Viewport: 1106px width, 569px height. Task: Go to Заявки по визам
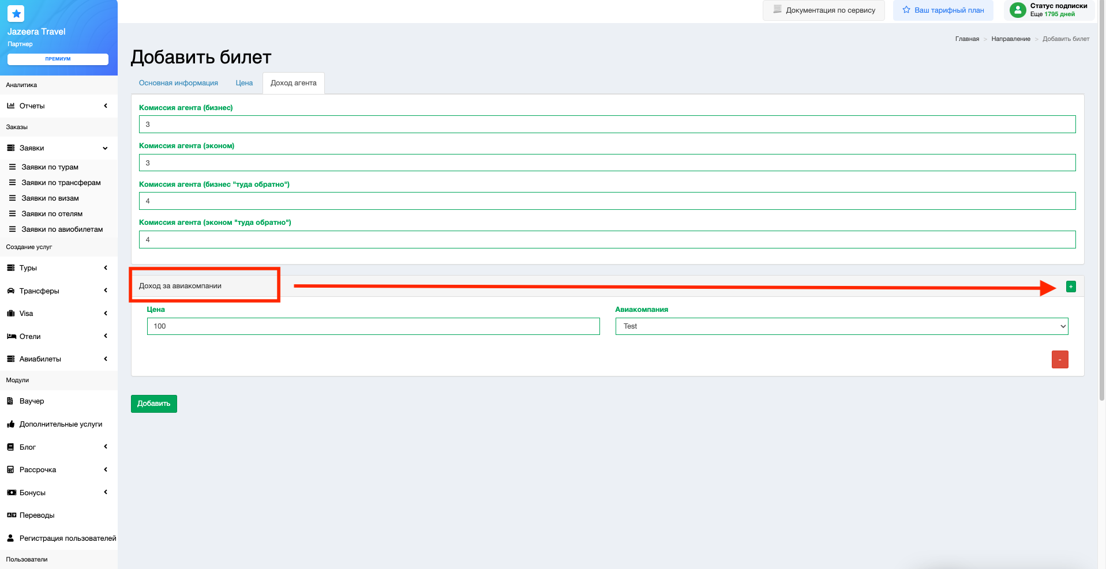(x=50, y=198)
